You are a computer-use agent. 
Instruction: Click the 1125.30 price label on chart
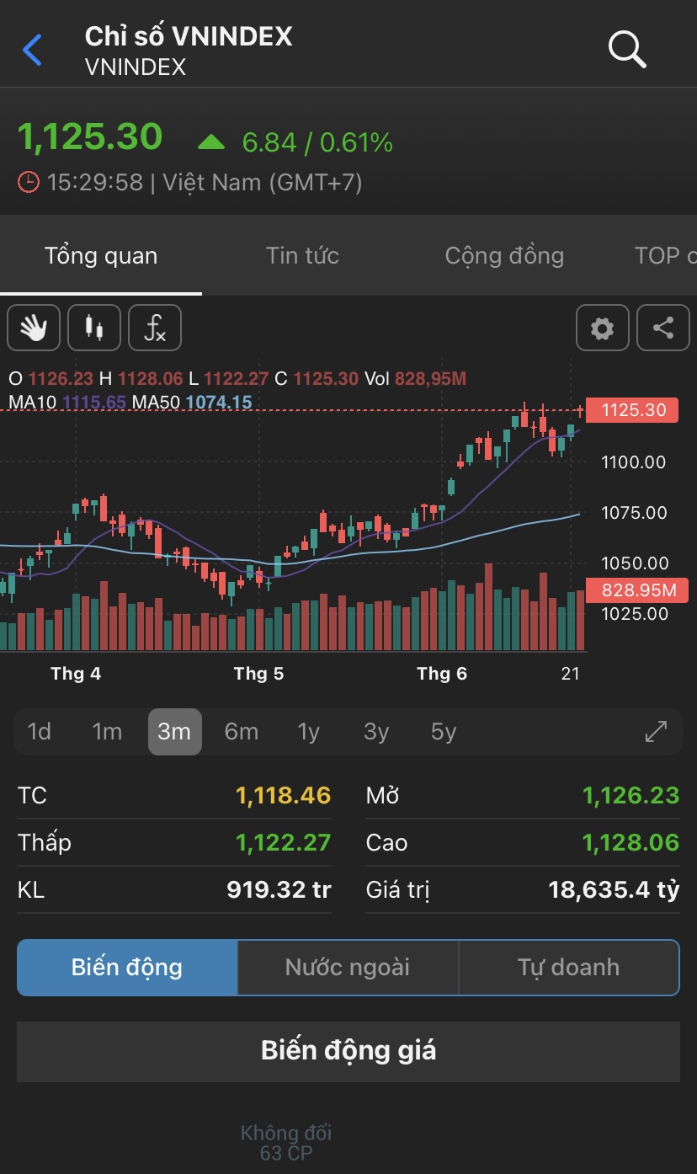tap(631, 410)
